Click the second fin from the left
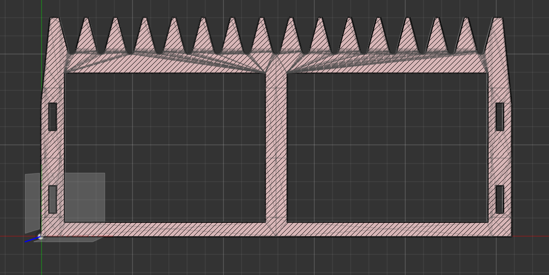Screen dimensions: 549x275 [86, 38]
